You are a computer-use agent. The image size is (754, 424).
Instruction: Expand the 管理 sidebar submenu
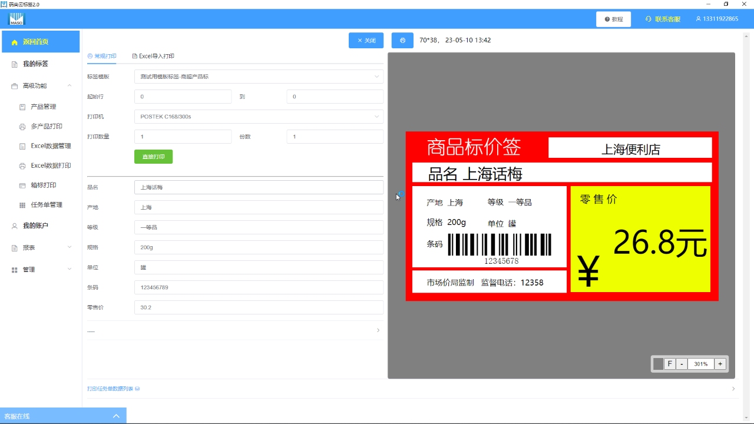70,269
